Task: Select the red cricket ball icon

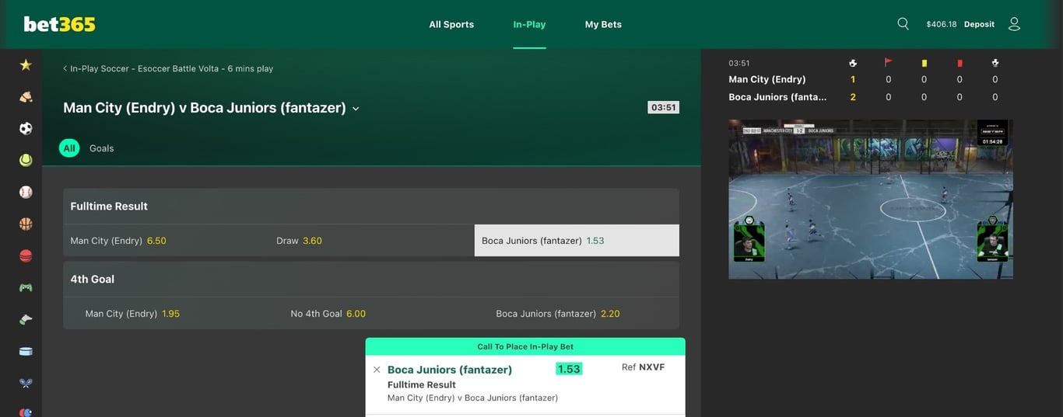Action: [x=26, y=255]
